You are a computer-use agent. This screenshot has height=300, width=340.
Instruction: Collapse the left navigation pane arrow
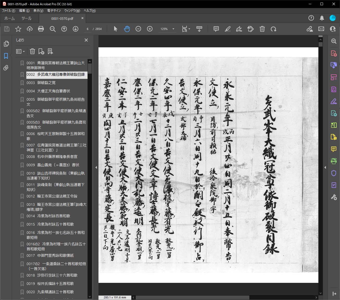[96, 167]
